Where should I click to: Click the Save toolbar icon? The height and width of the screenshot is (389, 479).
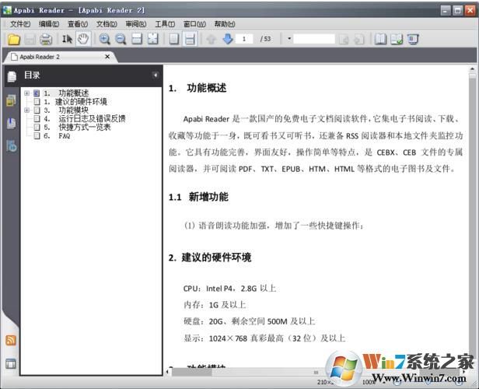(30, 39)
